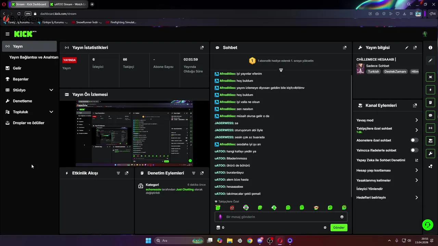The height and width of the screenshot is (246, 438).
Task: Click the purple microphone icon in message box
Action: tap(220, 217)
